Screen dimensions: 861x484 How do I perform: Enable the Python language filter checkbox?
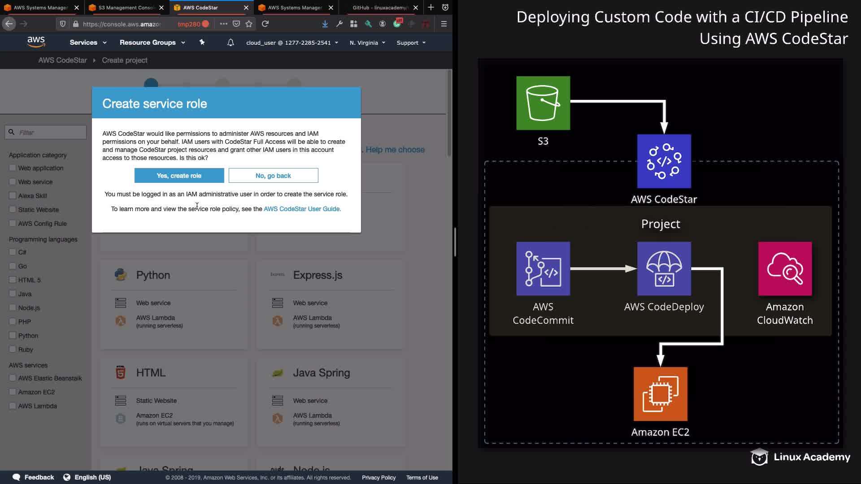coord(13,336)
